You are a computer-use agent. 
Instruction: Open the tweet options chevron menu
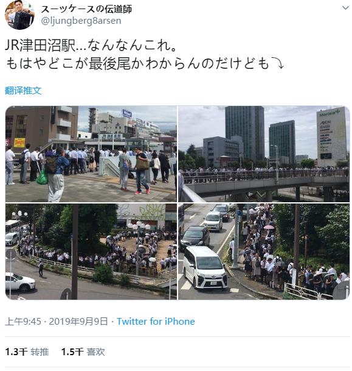[345, 8]
